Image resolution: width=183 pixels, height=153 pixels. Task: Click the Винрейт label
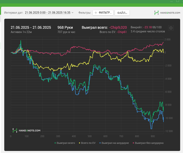[x=136, y=27]
